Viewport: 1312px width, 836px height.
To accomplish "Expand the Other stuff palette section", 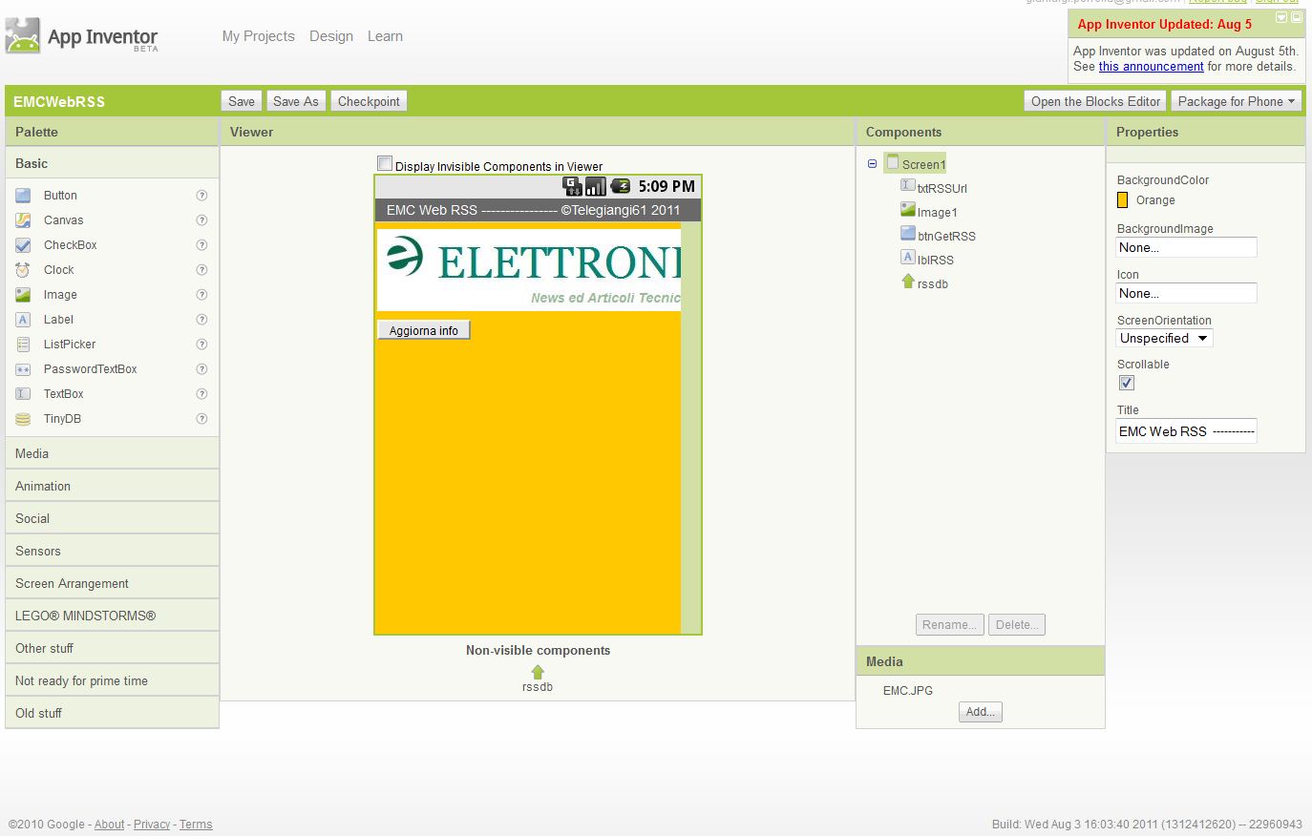I will tap(112, 648).
